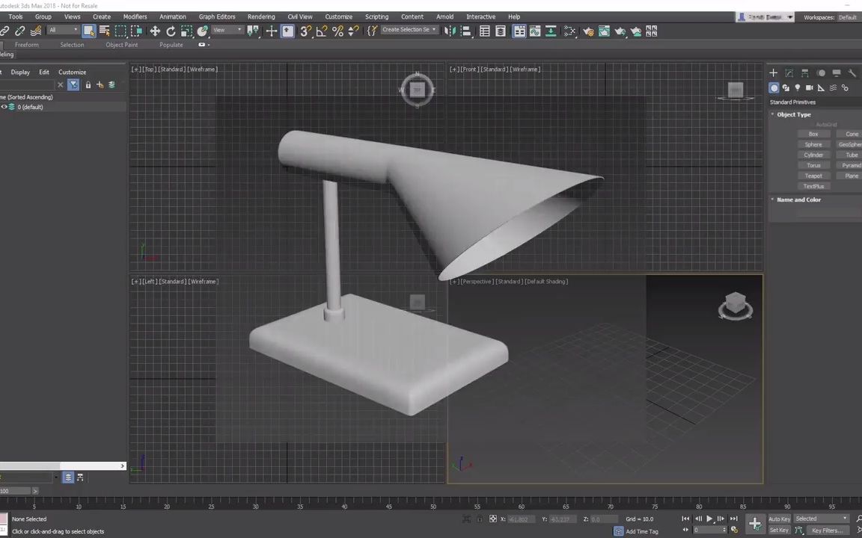Activate the Select and Rotate tool
862x538 pixels.
pos(171,31)
